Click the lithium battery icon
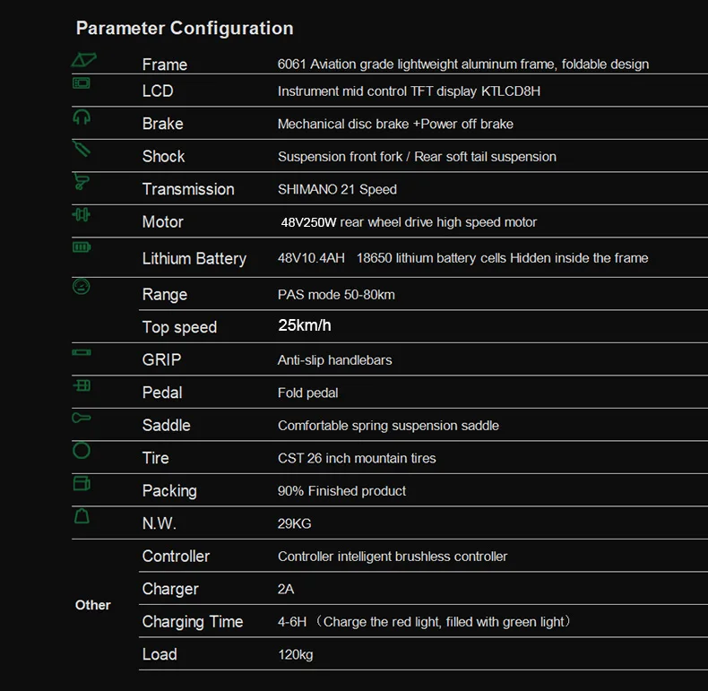Screen dimensions: 708x691 [x=82, y=246]
